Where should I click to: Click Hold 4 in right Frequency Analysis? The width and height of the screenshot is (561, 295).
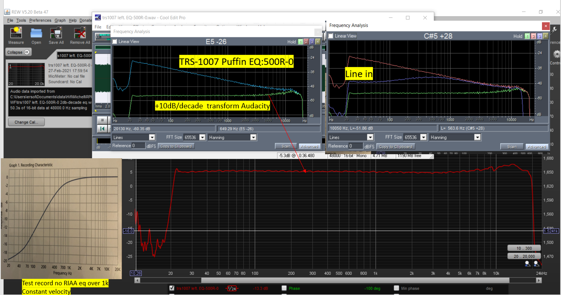pyautogui.click(x=546, y=36)
